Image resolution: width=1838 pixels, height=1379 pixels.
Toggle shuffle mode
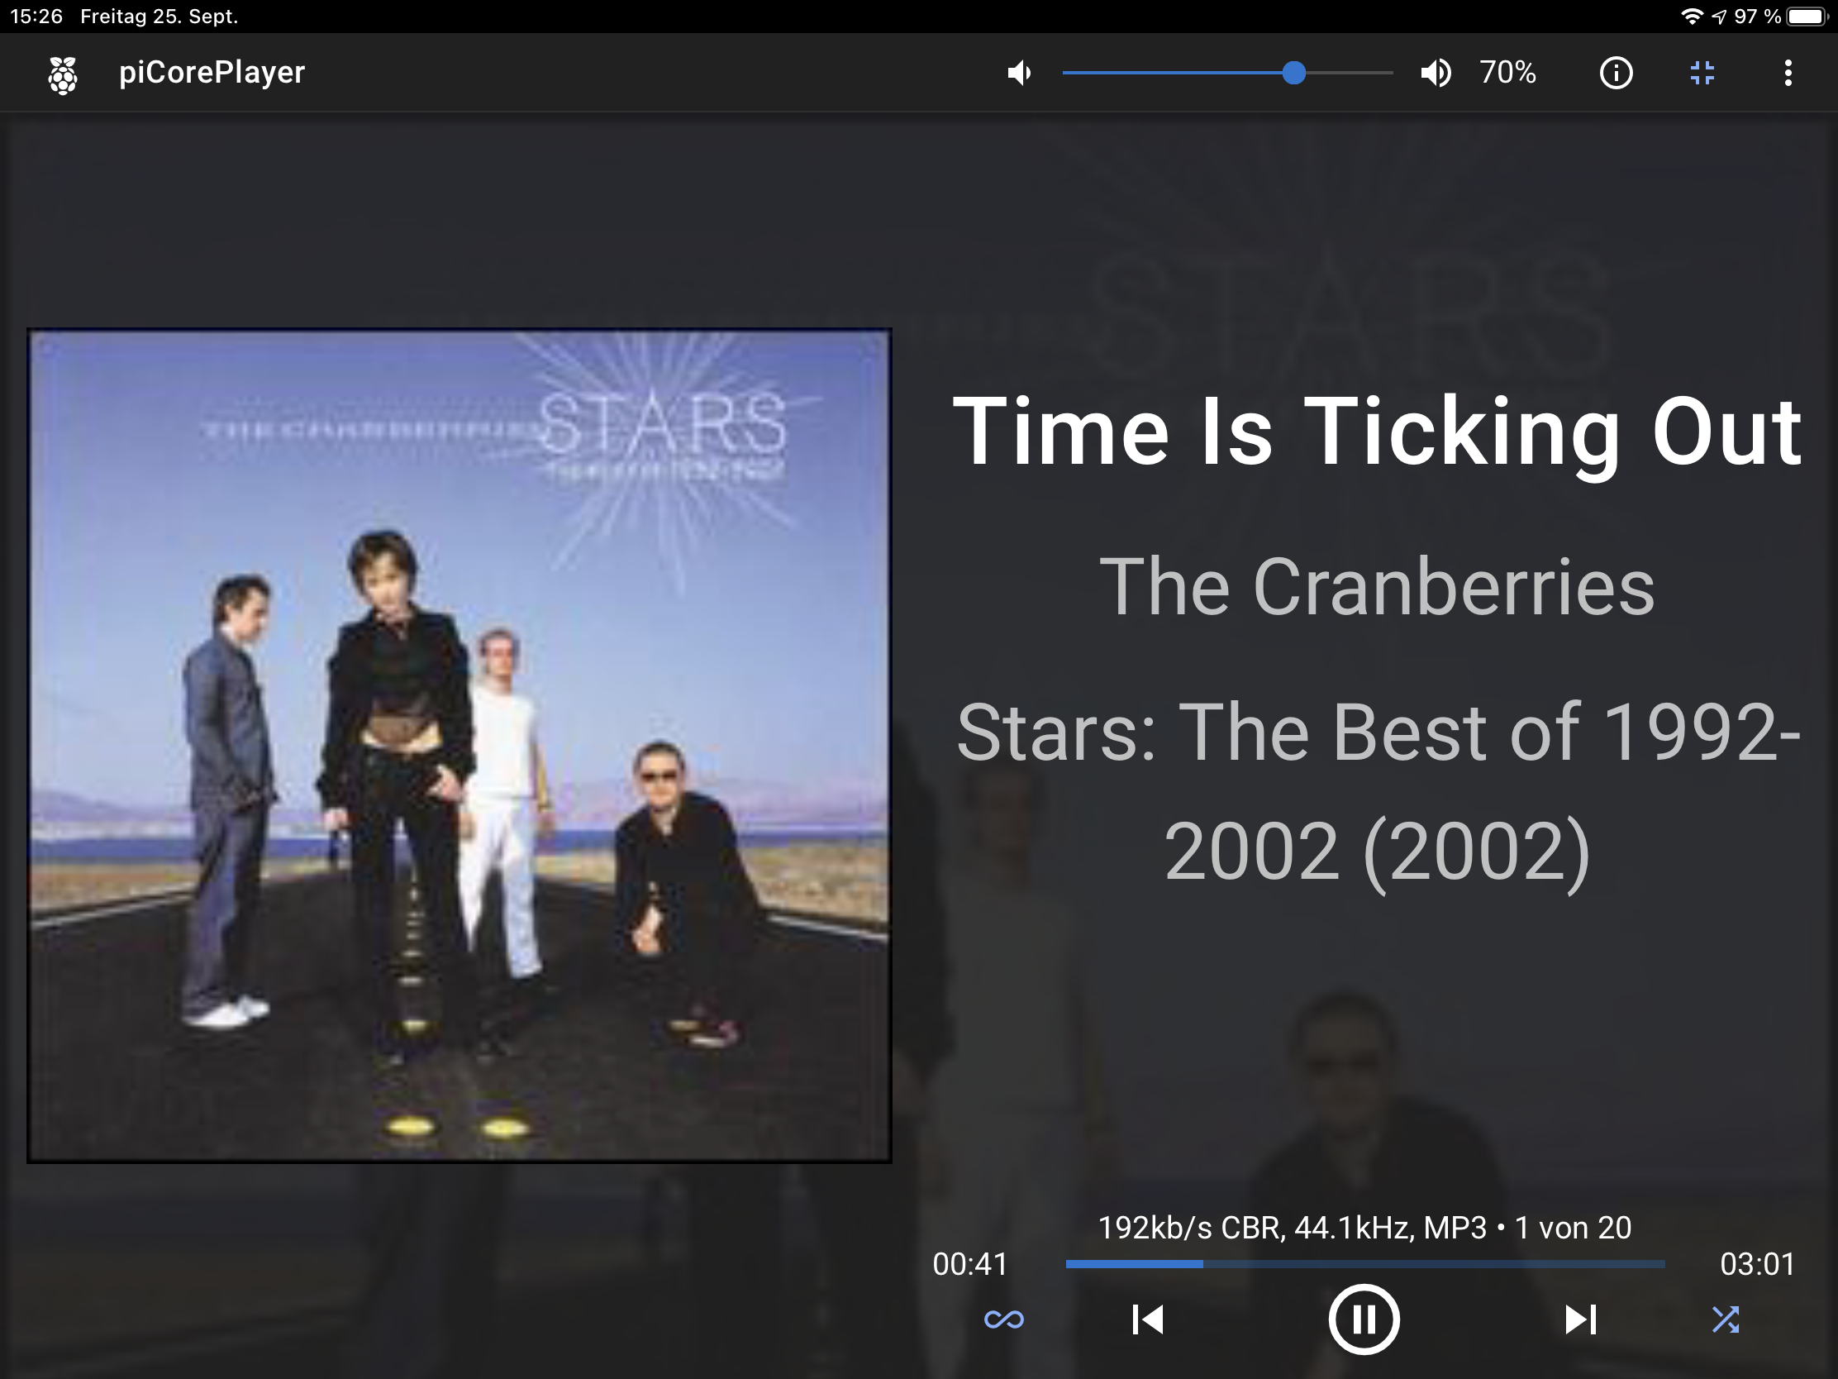point(1725,1319)
